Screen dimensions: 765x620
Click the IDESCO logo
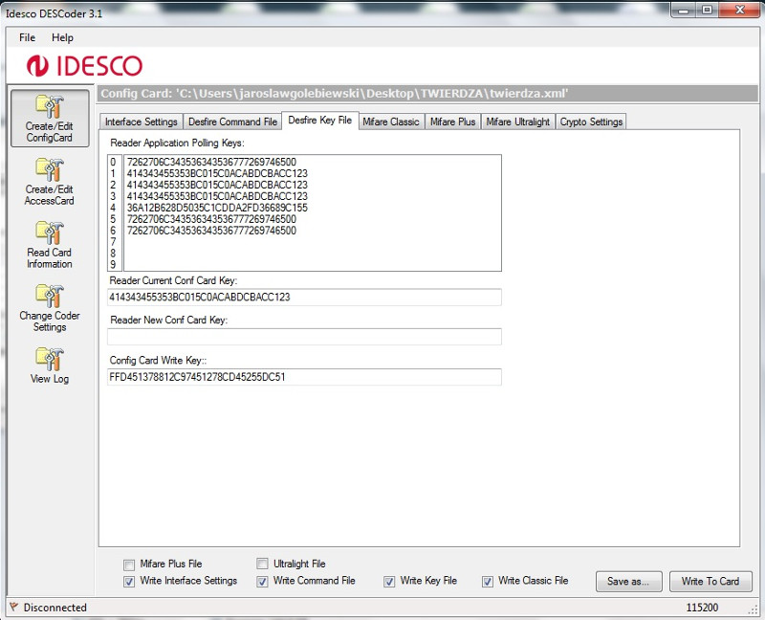tap(85, 66)
